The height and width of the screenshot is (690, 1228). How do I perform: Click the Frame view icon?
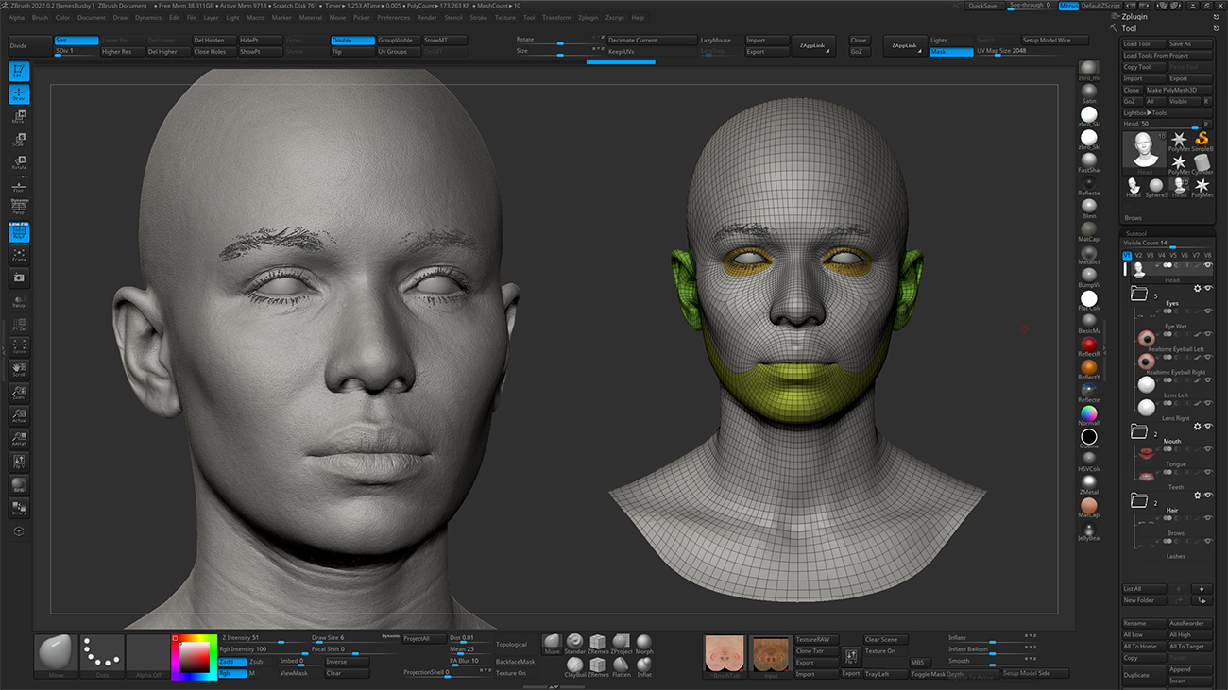[19, 255]
